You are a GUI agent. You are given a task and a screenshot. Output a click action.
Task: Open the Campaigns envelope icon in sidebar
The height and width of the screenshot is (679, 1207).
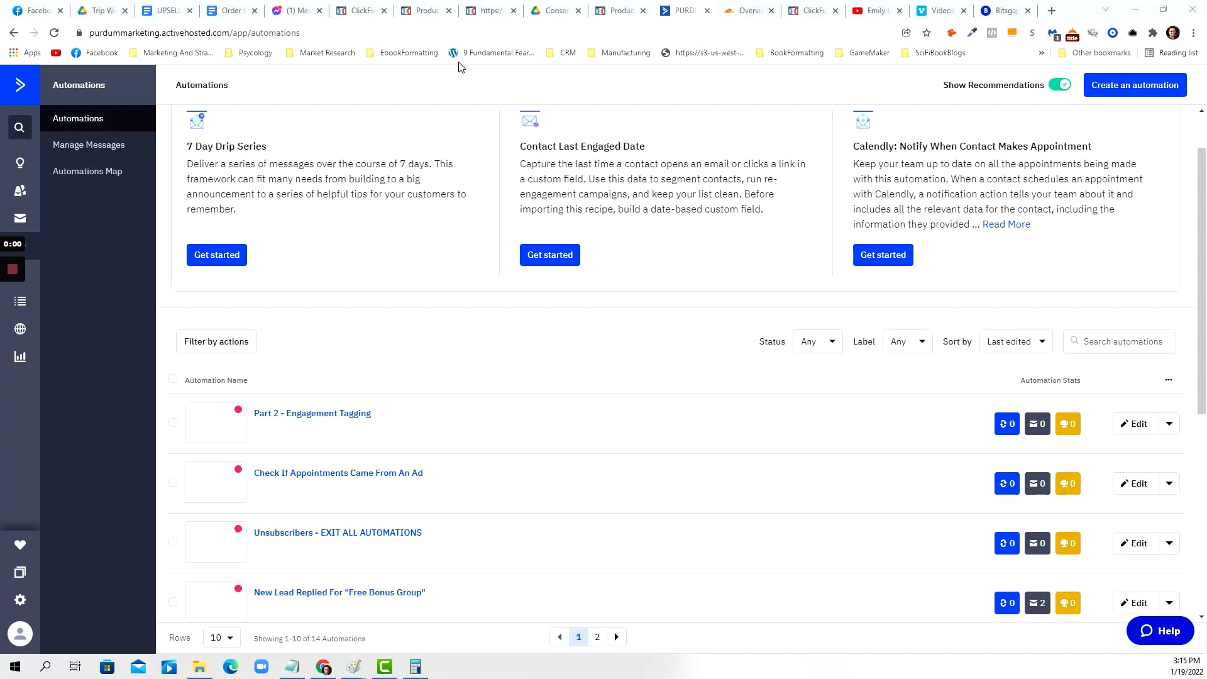(x=19, y=218)
